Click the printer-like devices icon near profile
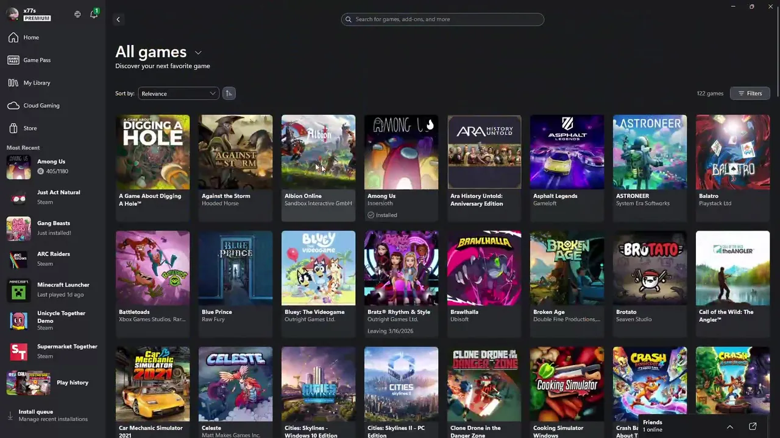The width and height of the screenshot is (780, 438). click(77, 14)
